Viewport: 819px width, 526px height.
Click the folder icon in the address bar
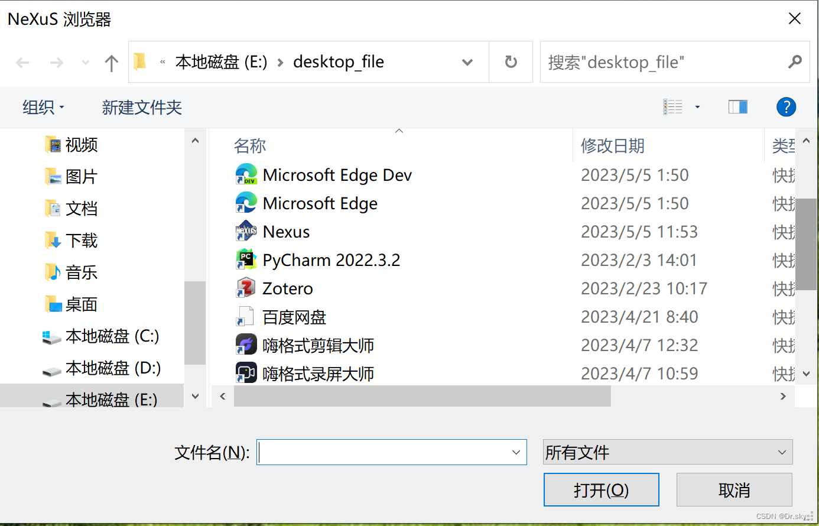pos(140,61)
